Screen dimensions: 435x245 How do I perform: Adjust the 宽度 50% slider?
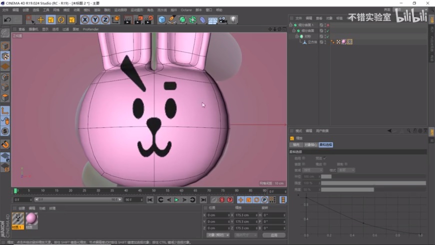(x=373, y=189)
